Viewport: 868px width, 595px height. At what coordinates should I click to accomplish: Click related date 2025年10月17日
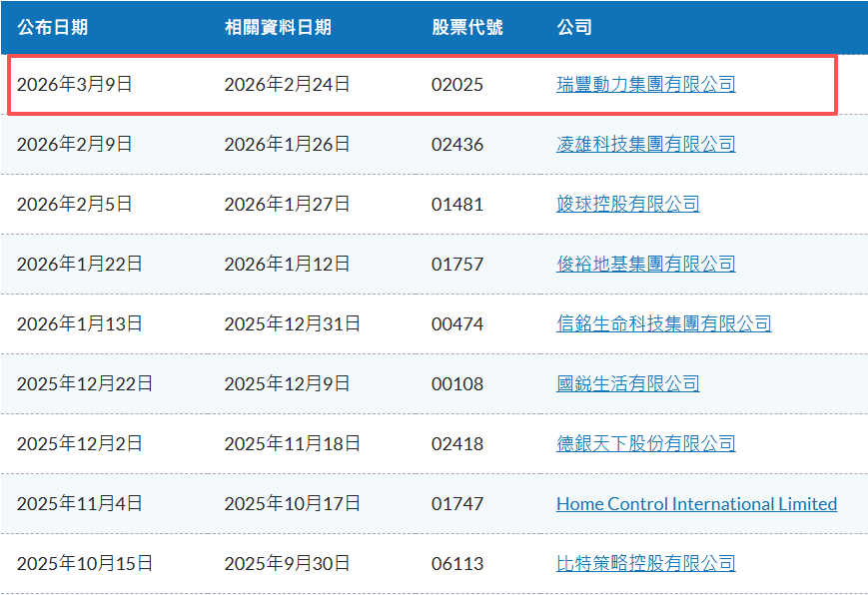pyautogui.click(x=293, y=503)
